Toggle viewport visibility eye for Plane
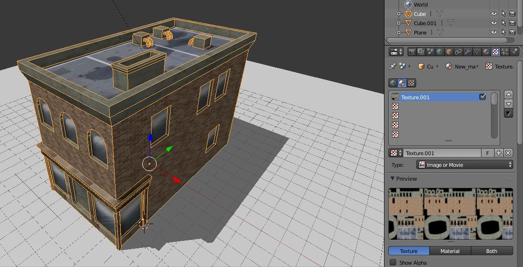This screenshot has height=267, width=523. tap(494, 32)
